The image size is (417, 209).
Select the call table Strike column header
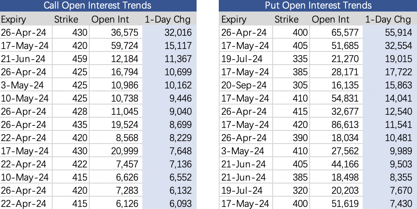pyautogui.click(x=66, y=19)
